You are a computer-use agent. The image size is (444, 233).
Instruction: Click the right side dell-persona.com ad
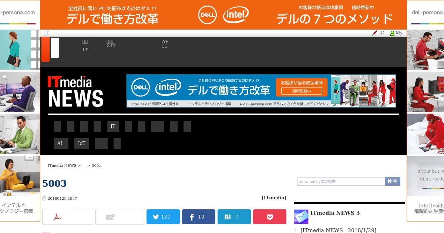[425, 111]
